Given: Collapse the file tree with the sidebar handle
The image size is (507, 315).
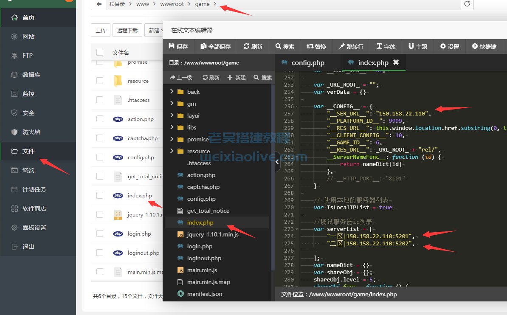Looking at the screenshot, I should coord(277,162).
